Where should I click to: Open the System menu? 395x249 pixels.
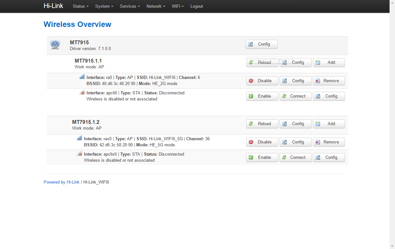click(x=104, y=6)
